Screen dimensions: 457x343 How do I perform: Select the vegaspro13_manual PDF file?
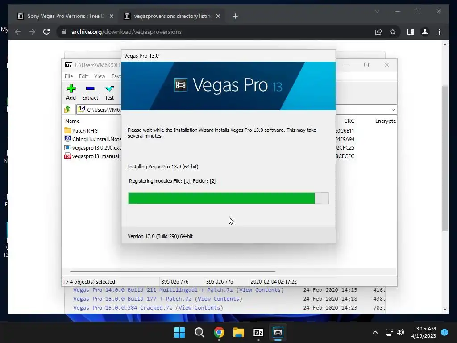(x=93, y=156)
